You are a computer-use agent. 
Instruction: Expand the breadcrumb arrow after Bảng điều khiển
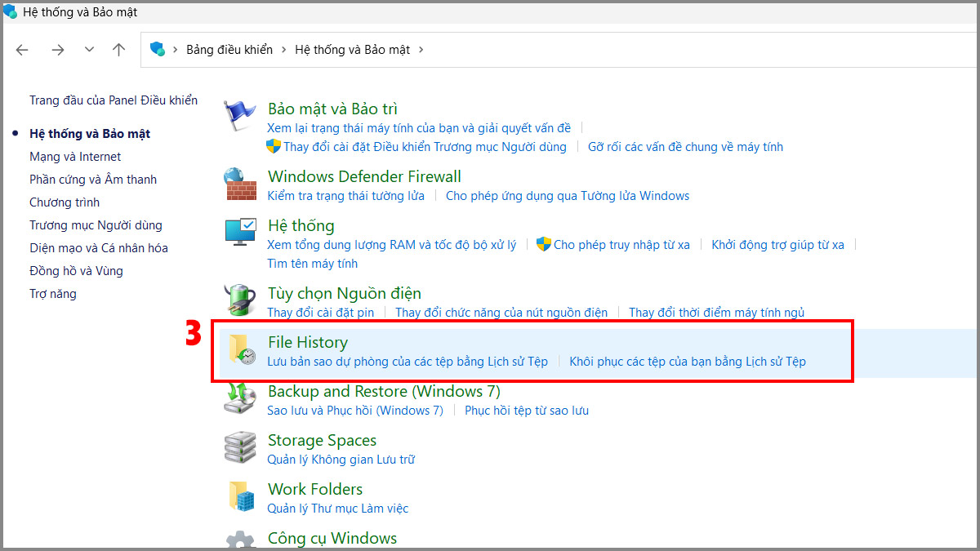tap(286, 49)
